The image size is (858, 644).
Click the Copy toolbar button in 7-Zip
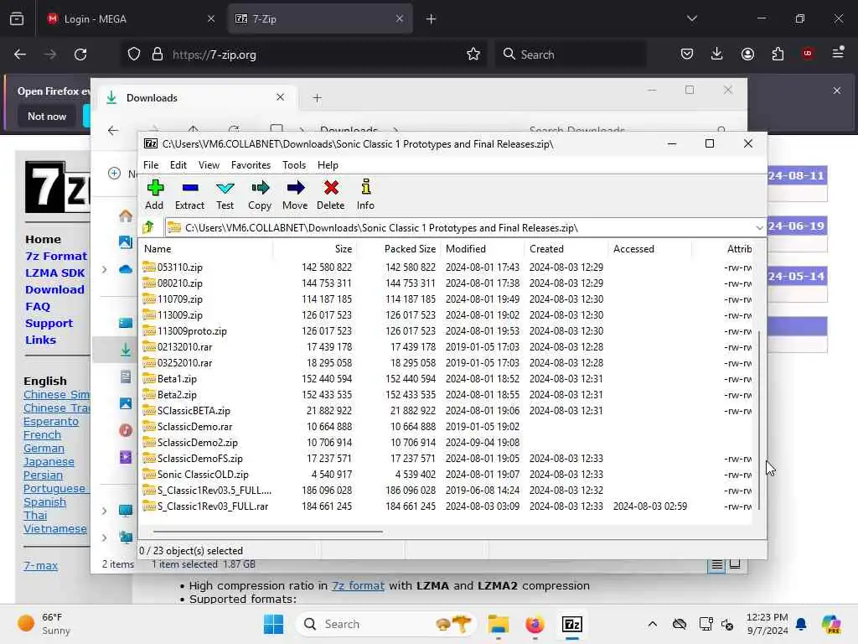tap(260, 195)
